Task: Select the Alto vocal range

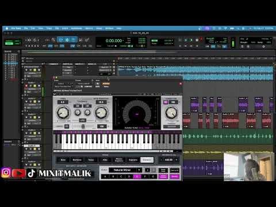Action: (105, 159)
